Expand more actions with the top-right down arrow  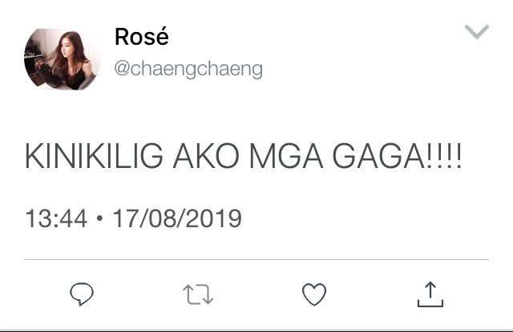pyautogui.click(x=477, y=32)
